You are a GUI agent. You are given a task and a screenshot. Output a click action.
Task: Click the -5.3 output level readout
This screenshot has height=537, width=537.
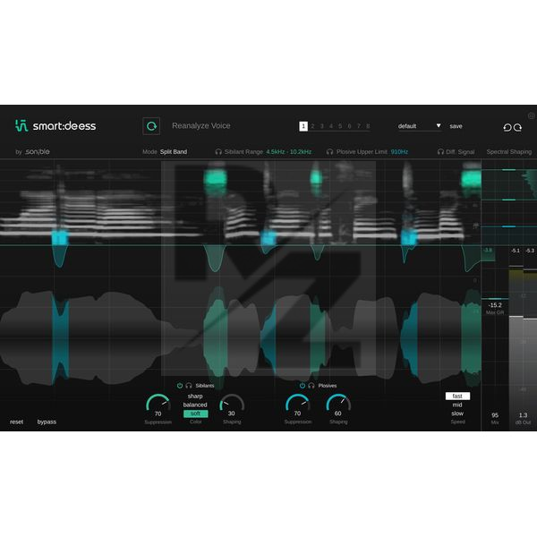click(x=530, y=251)
